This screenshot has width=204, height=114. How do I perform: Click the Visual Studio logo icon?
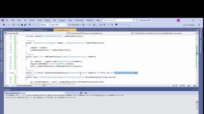pos(2,20)
